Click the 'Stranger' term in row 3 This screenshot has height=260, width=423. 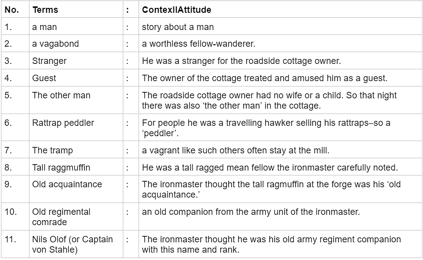pos(49,61)
